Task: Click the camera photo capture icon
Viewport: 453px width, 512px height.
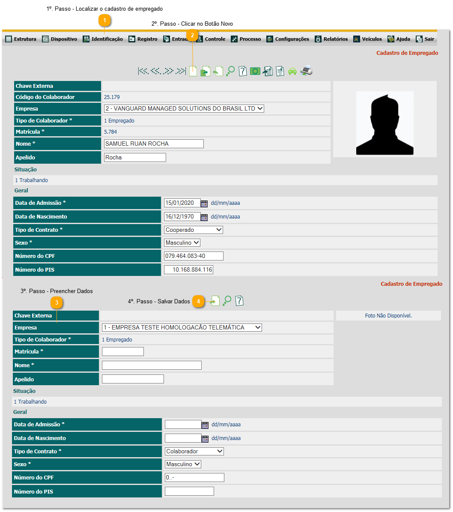Action: [x=255, y=71]
